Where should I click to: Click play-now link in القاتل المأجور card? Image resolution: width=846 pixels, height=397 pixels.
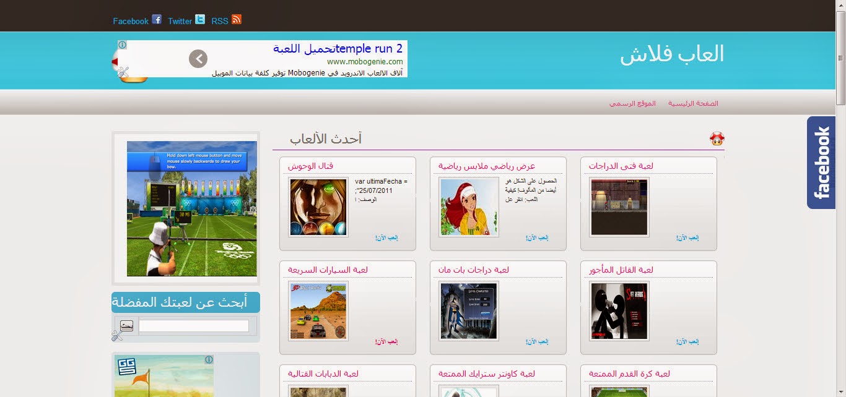[x=687, y=342]
